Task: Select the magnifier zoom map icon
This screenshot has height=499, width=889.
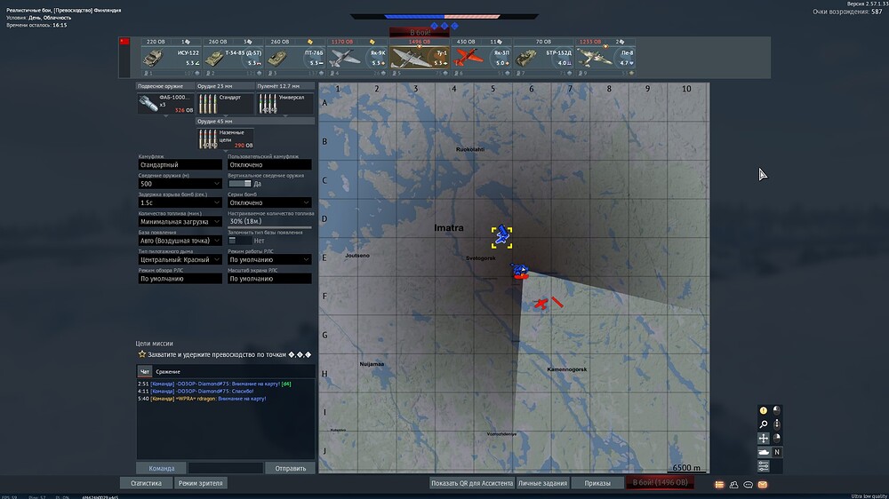Action: tap(763, 424)
